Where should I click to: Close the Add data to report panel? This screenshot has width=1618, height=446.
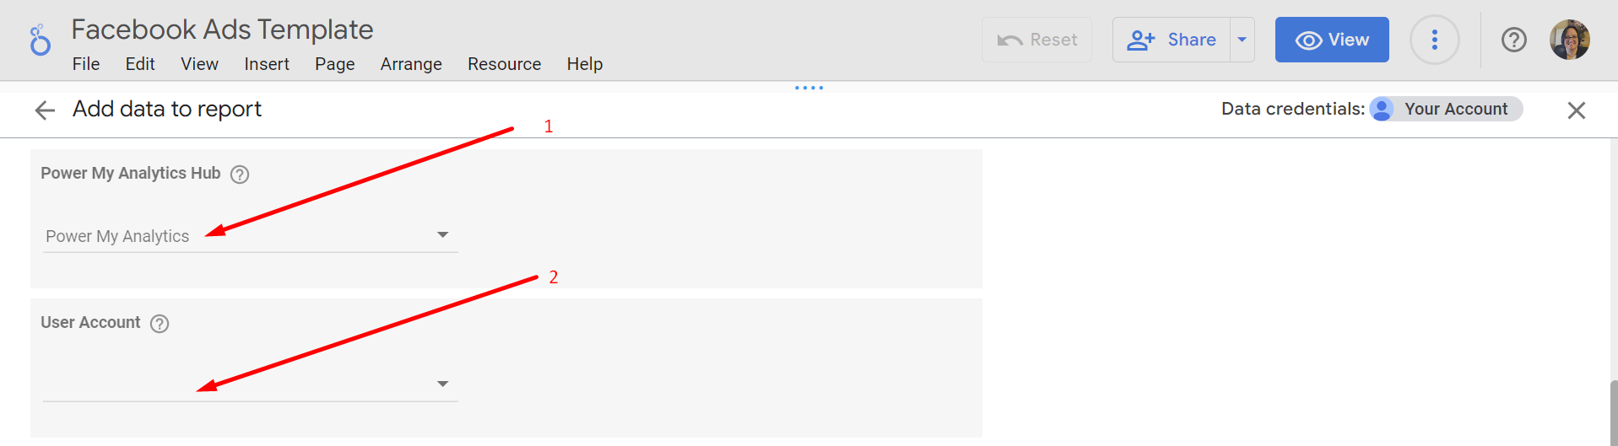click(1576, 110)
